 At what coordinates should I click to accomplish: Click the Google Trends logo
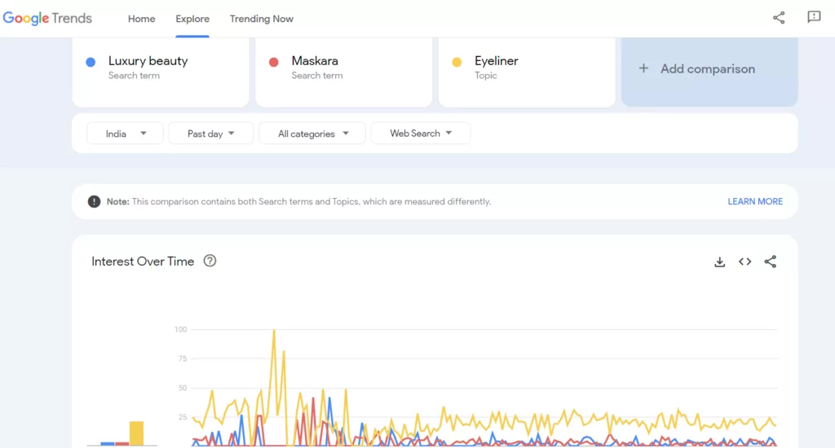[47, 19]
